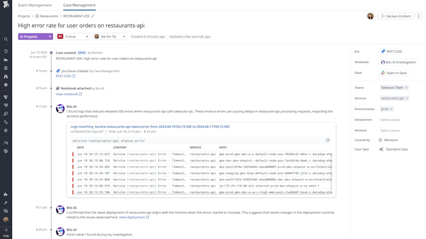
Task: Click the View notebook link
Action: click(x=68, y=94)
